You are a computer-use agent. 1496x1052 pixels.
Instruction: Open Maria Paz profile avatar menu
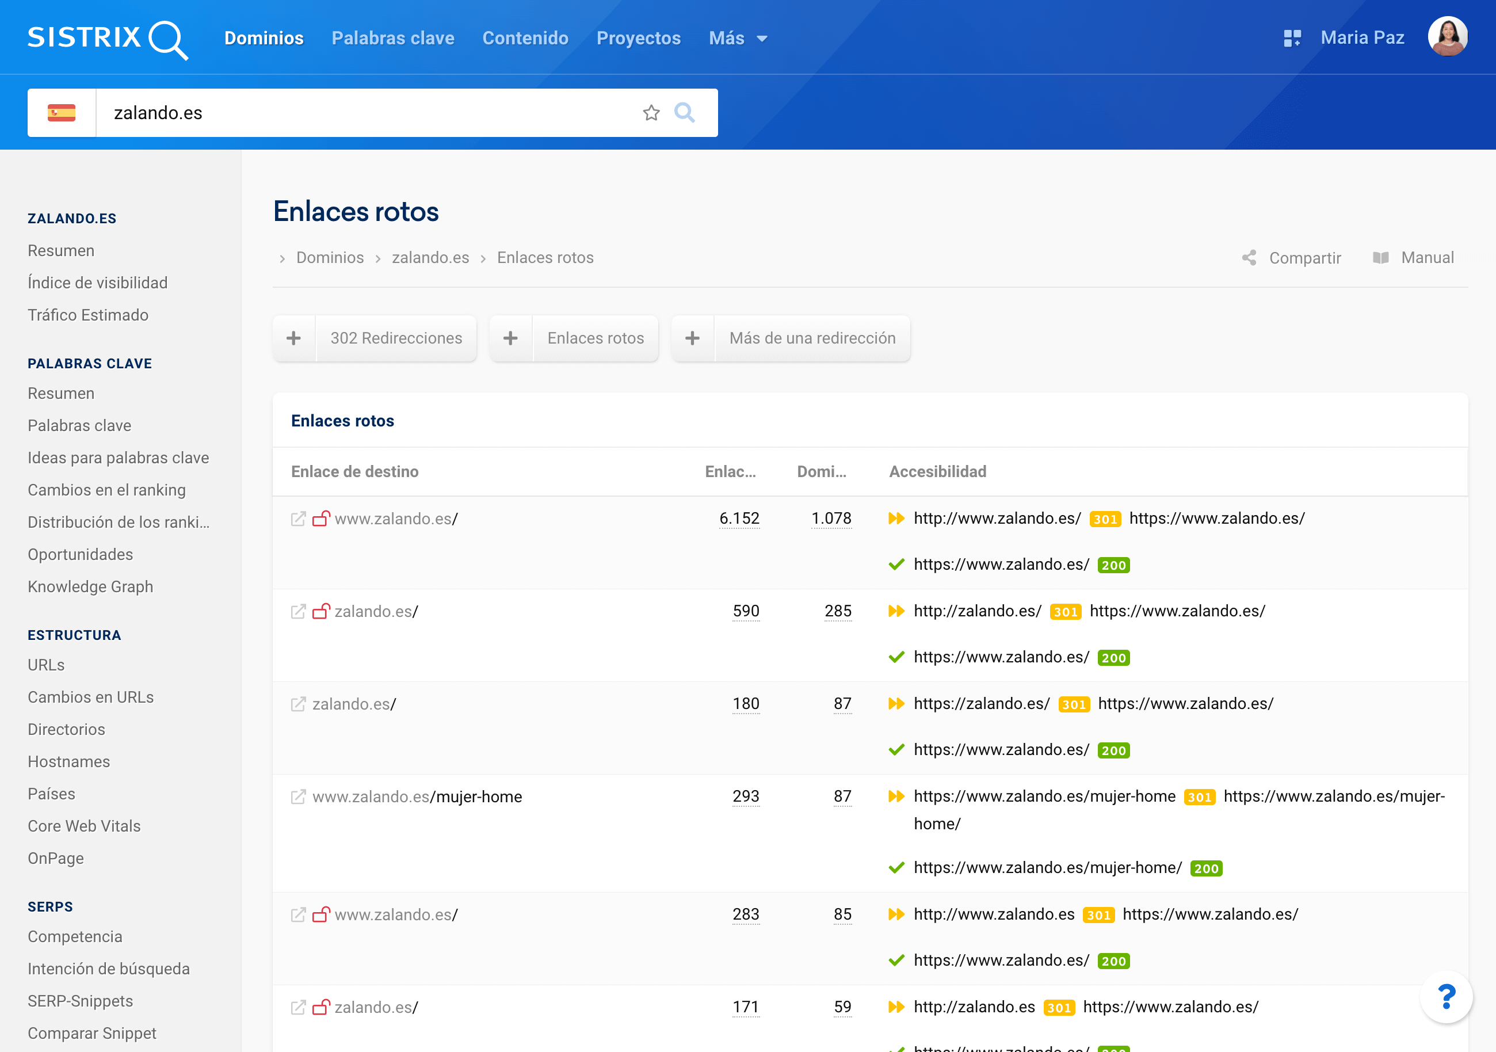(1447, 36)
